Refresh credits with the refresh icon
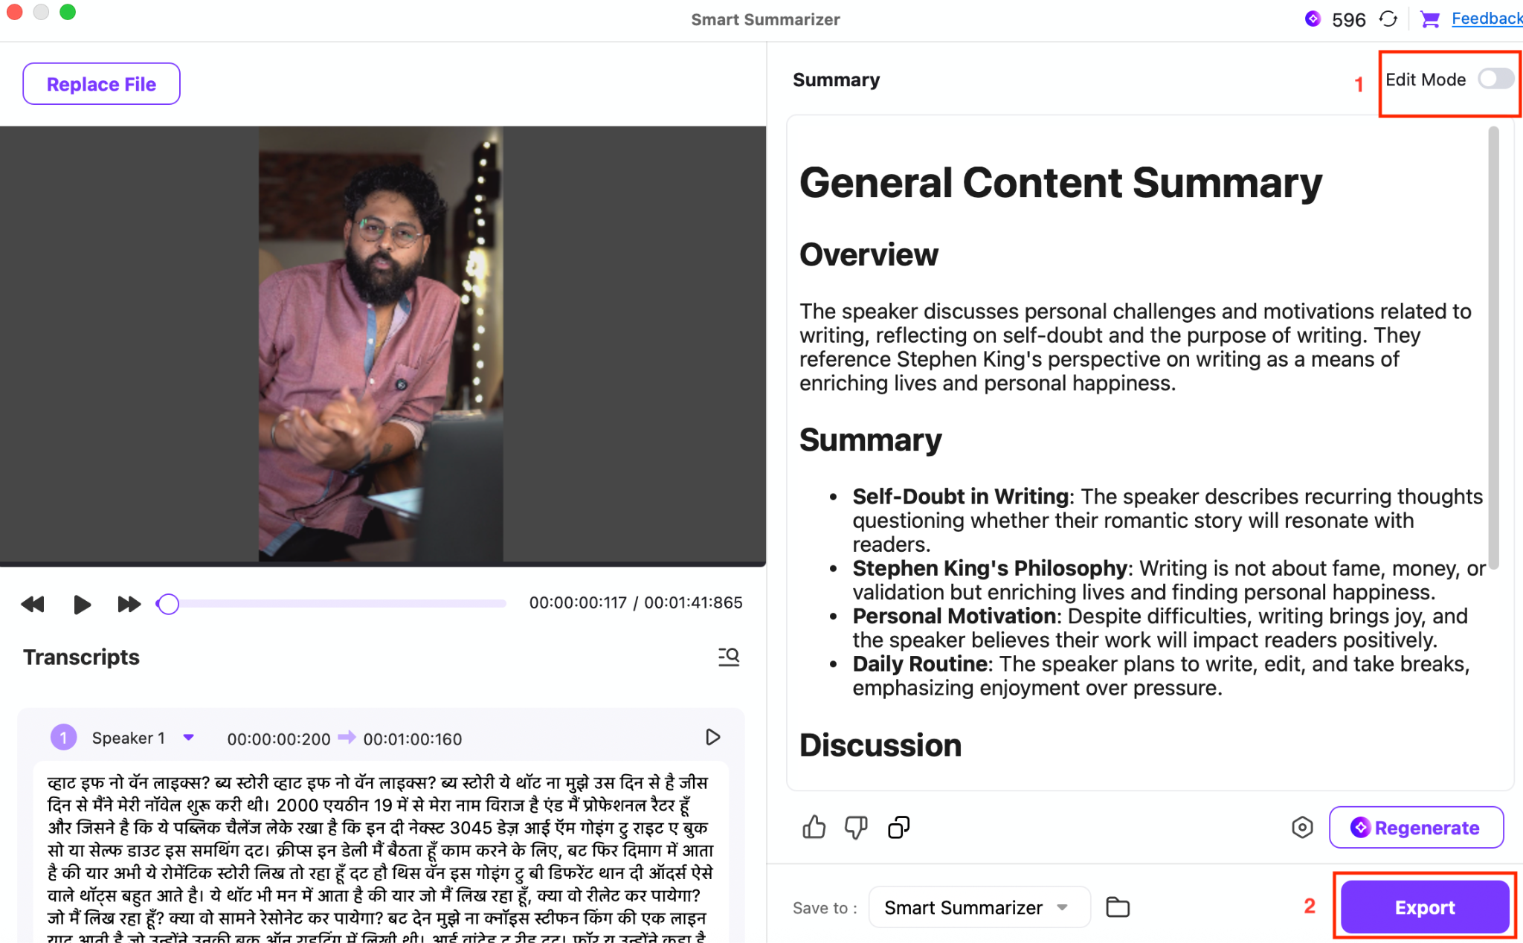The width and height of the screenshot is (1523, 943). coord(1388,19)
